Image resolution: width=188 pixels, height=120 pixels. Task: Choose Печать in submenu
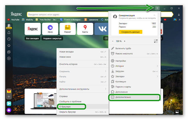click(83, 77)
